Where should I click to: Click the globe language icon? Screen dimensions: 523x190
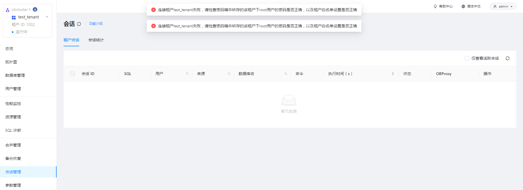463,6
